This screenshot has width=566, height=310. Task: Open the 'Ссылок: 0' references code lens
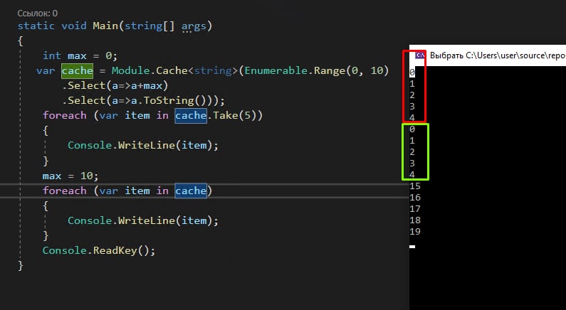(38, 14)
